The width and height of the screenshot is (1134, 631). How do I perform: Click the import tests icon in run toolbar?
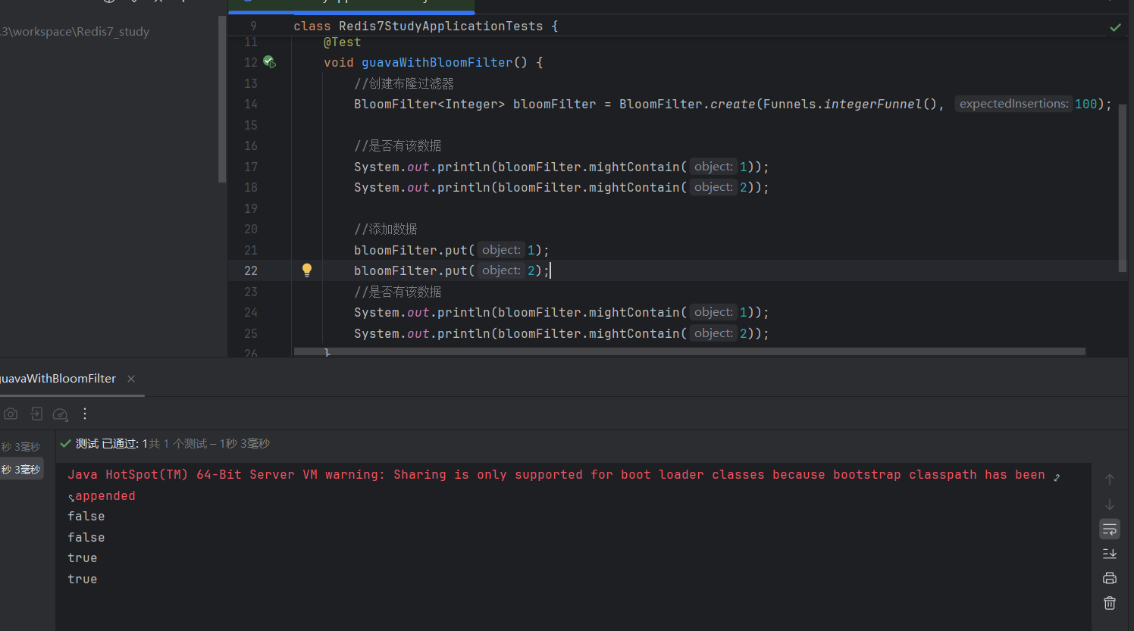(36, 414)
